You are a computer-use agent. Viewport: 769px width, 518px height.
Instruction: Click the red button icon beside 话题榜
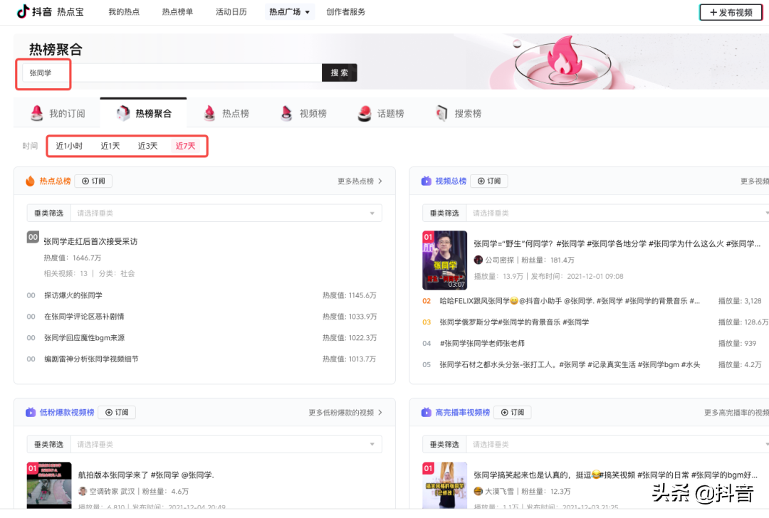365,113
